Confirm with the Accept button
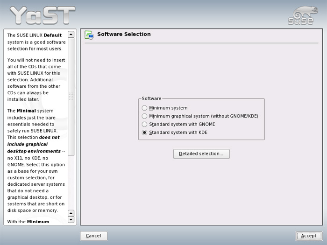This screenshot has width=327, height=245. 309,236
